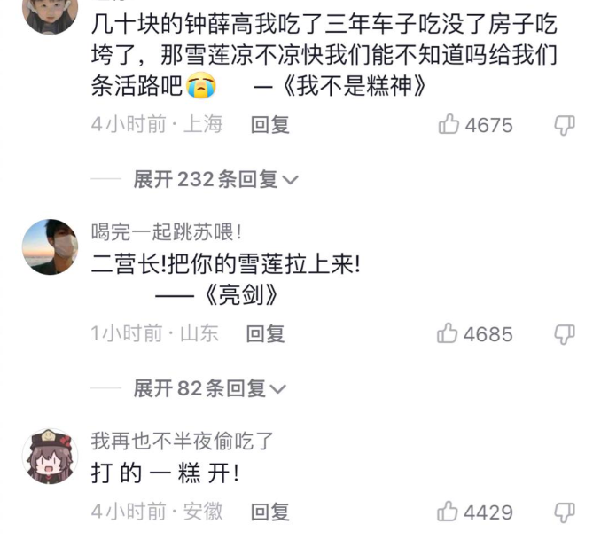Select the 打的一糕开! comment text
Screen dimensions: 593x547
[x=165, y=473]
